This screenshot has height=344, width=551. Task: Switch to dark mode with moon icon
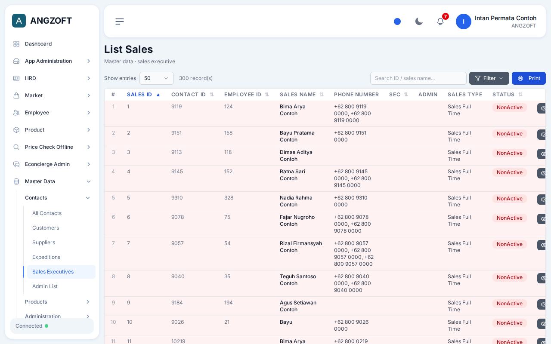tap(419, 21)
